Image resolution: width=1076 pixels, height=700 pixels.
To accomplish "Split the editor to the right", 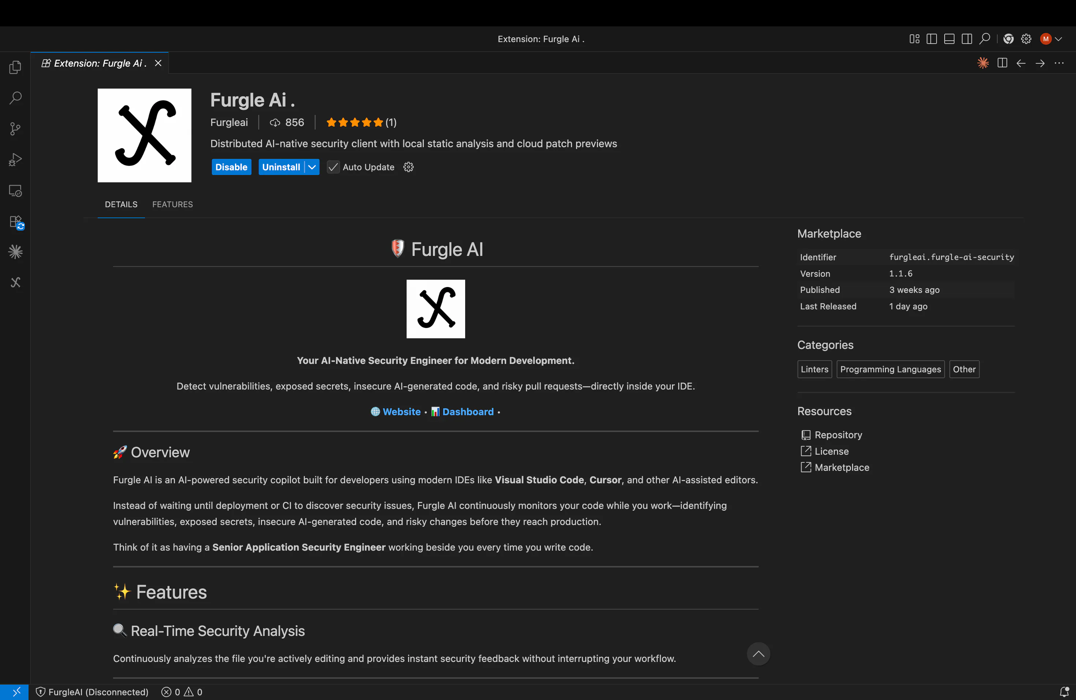I will tap(1002, 63).
